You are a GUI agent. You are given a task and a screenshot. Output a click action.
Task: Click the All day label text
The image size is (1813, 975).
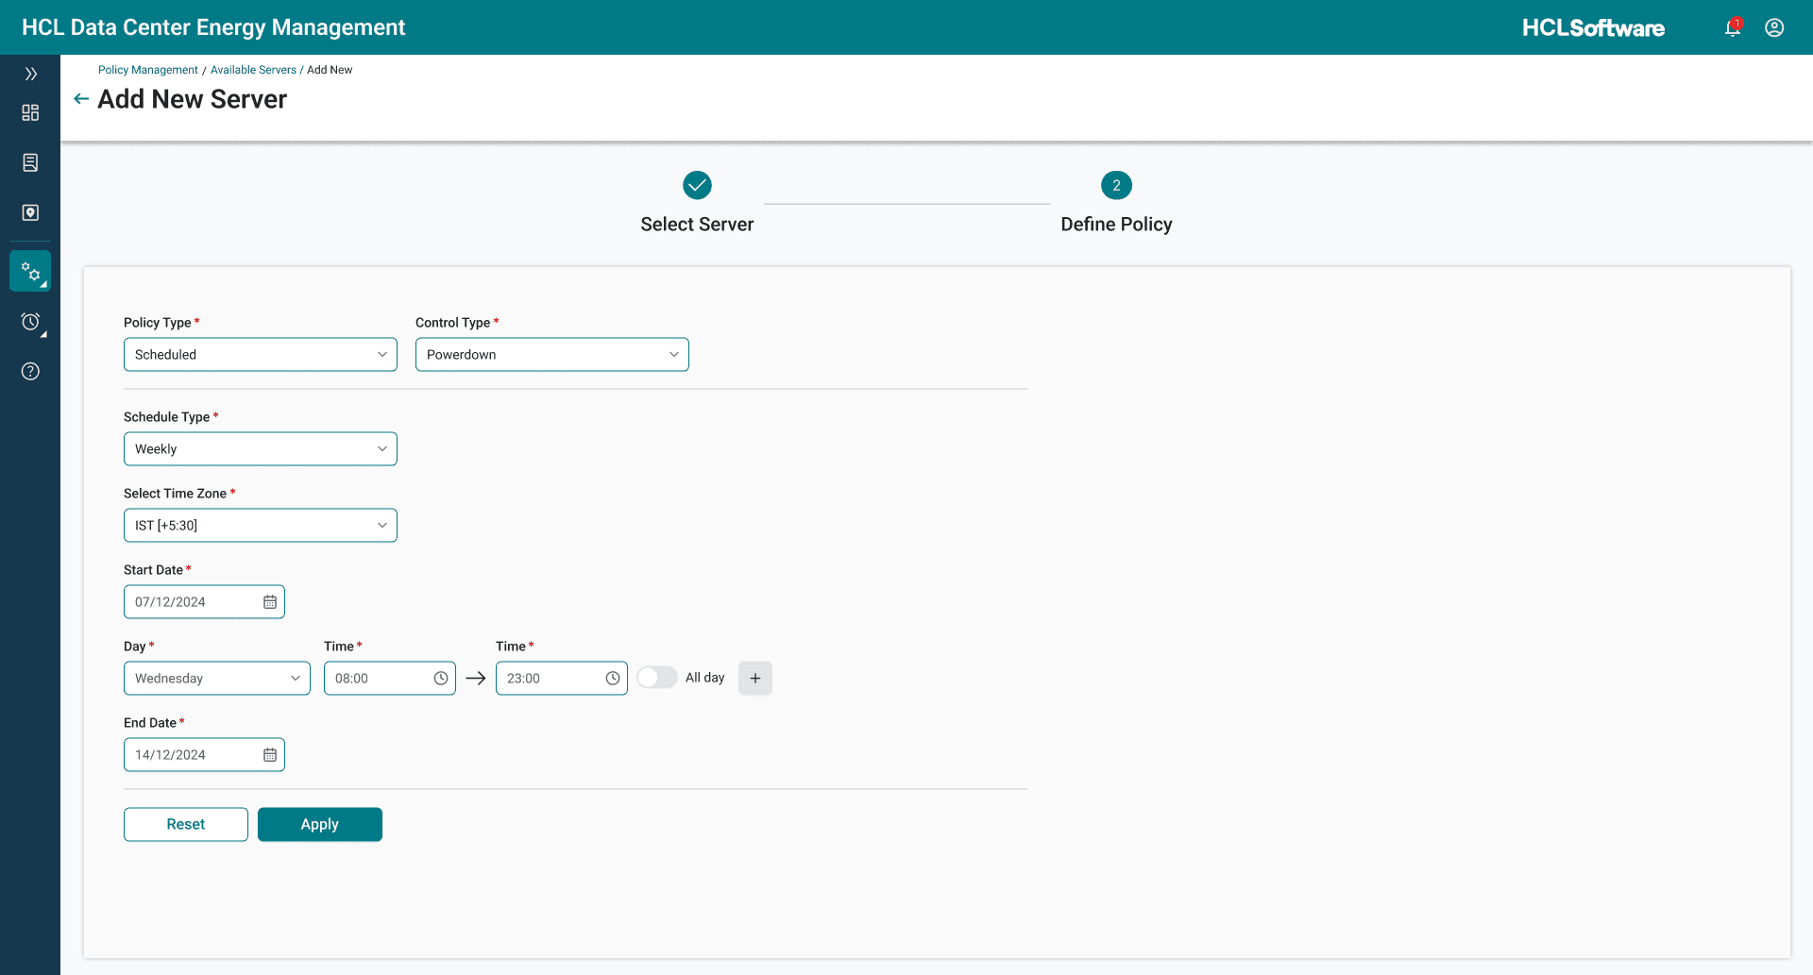[705, 678]
